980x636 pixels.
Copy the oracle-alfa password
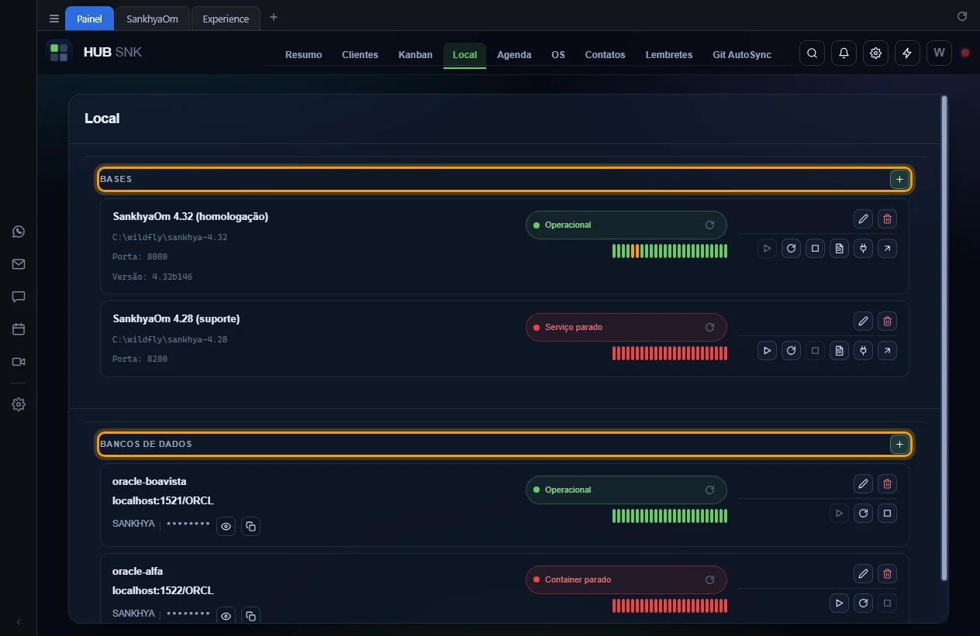[x=250, y=616]
